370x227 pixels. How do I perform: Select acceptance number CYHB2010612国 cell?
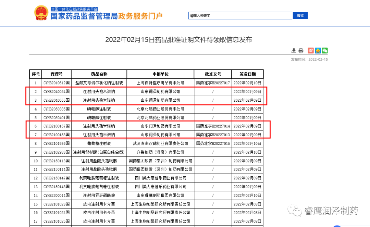[x=57, y=83]
